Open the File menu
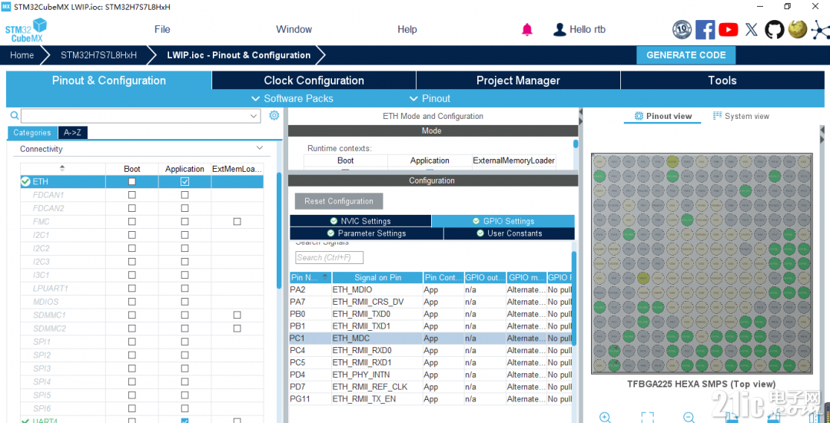 click(x=162, y=30)
